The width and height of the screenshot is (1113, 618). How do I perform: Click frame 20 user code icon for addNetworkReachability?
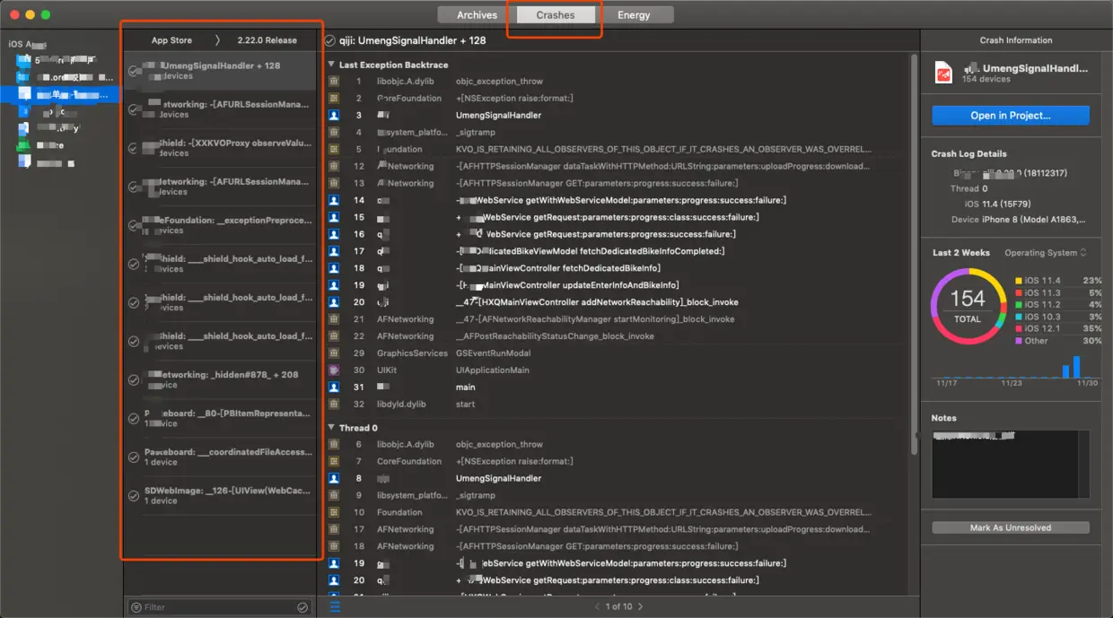point(334,303)
